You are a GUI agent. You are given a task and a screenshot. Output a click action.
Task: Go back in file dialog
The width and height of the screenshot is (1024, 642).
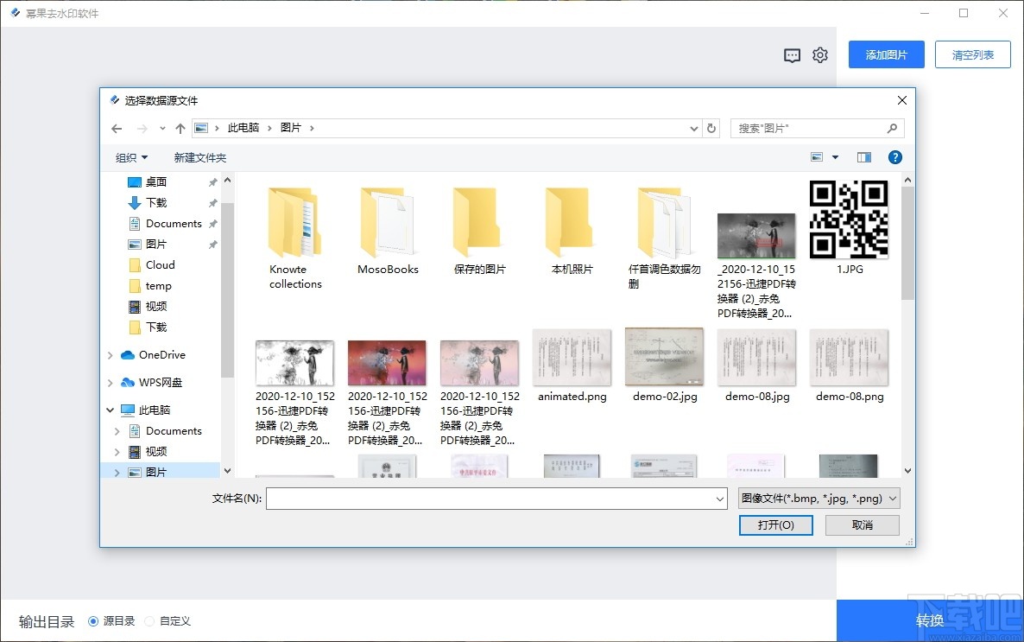point(117,129)
